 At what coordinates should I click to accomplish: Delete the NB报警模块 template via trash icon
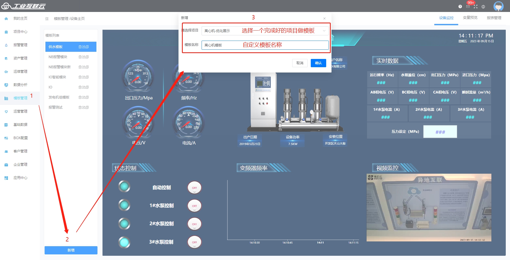(x=80, y=57)
